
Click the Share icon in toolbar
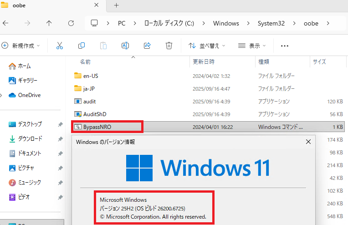(x=147, y=46)
